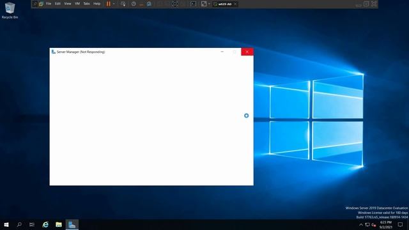
Task: Click the network status tray icon
Action: click(367, 224)
